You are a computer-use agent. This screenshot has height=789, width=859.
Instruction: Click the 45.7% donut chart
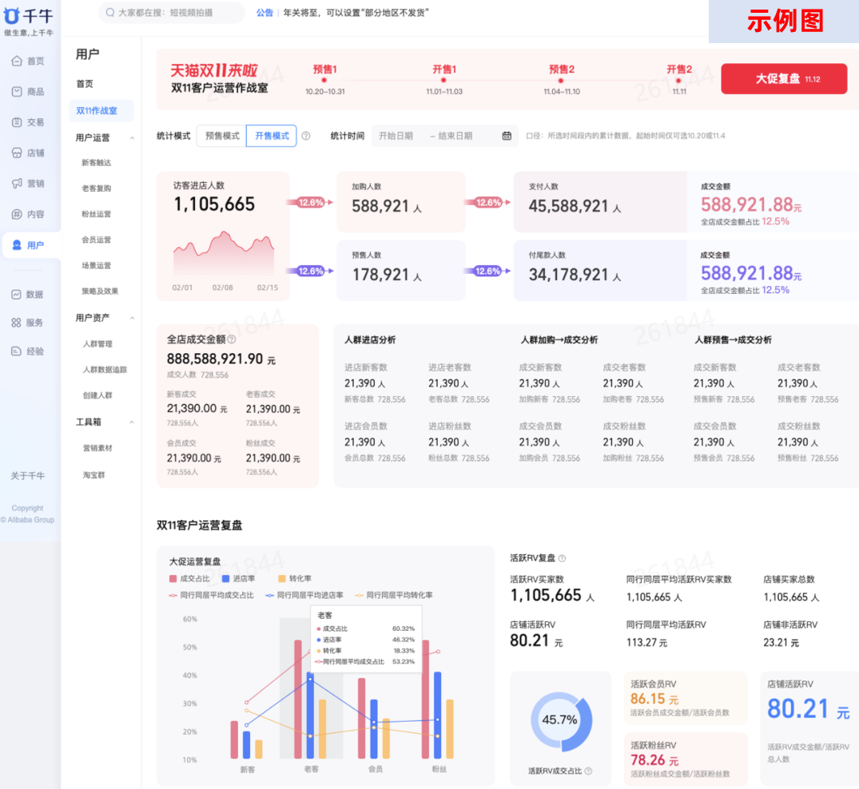560,720
